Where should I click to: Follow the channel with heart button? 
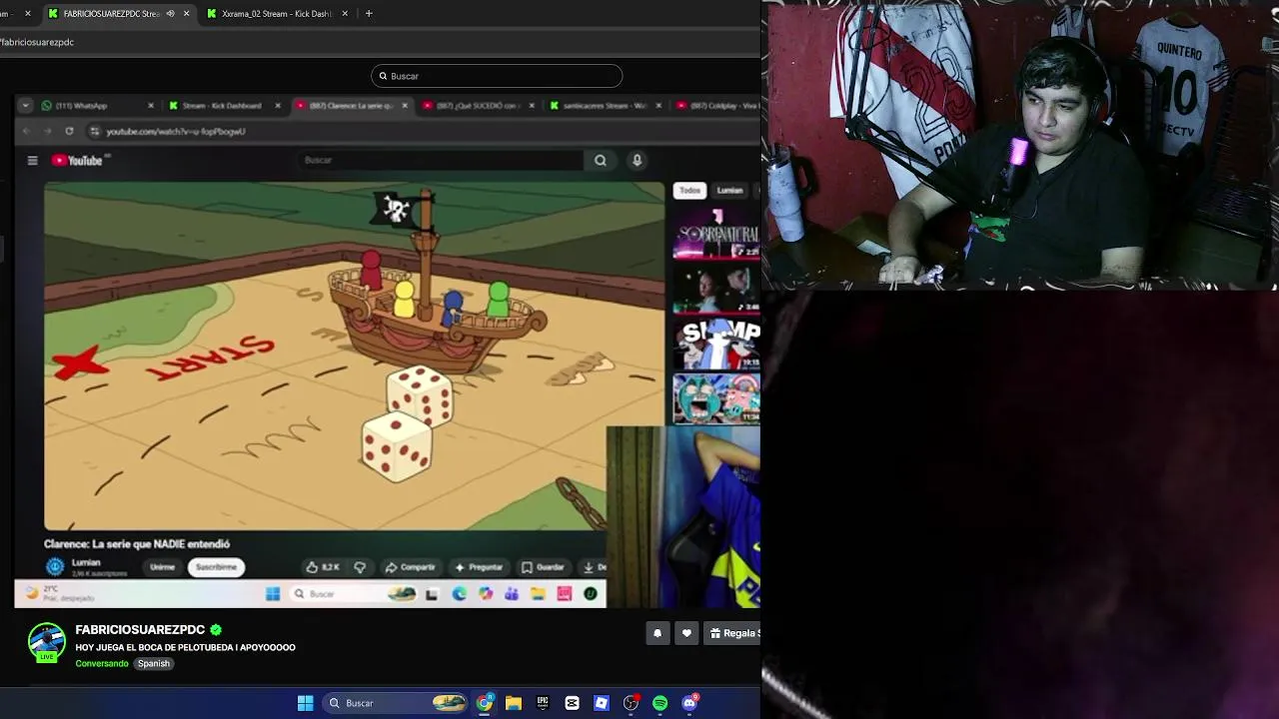[x=686, y=633]
